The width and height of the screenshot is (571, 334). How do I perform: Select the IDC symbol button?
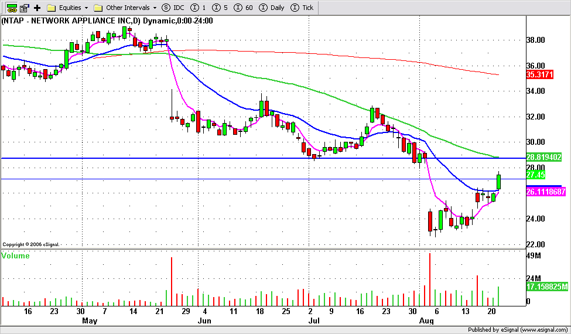pos(173,8)
